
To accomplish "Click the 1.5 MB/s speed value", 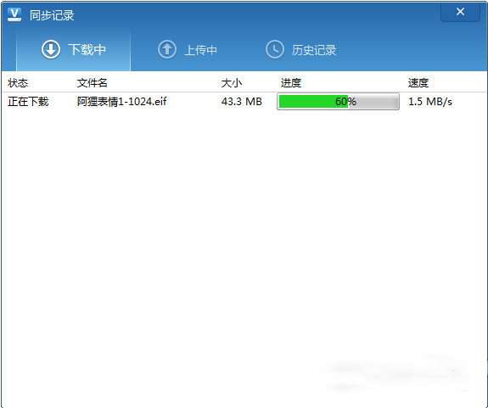I will pos(430,102).
